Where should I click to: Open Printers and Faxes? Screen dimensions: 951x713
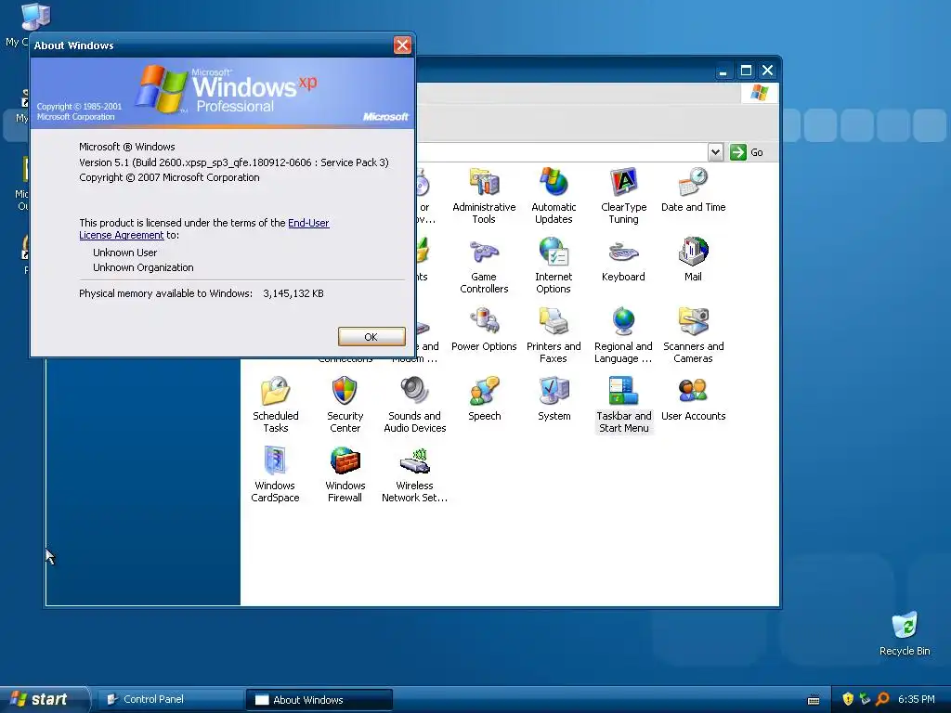pos(554,334)
